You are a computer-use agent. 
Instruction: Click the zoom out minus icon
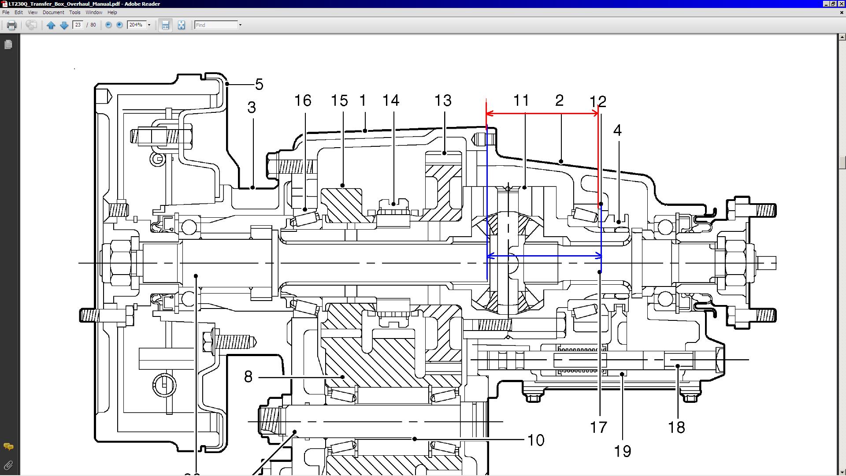(x=108, y=25)
